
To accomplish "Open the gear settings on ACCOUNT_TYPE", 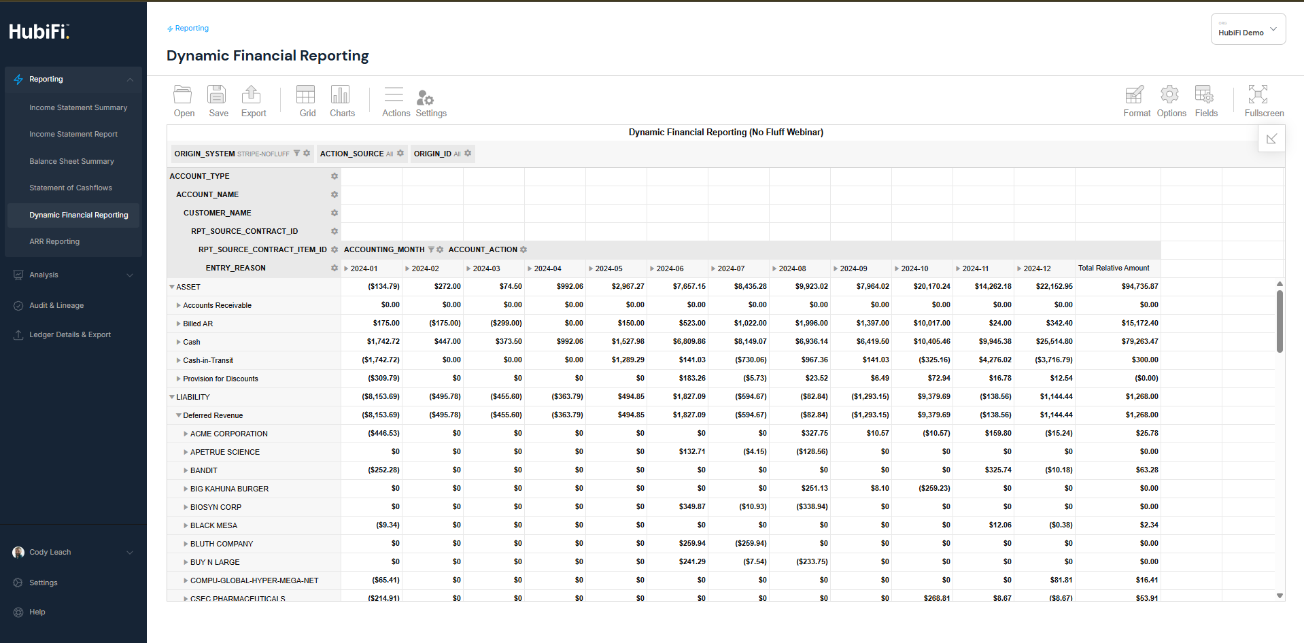I will (x=334, y=176).
